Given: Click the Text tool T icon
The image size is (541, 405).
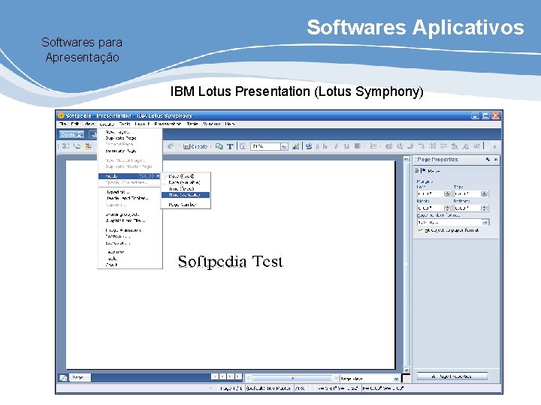Looking at the screenshot, I should click(230, 146).
